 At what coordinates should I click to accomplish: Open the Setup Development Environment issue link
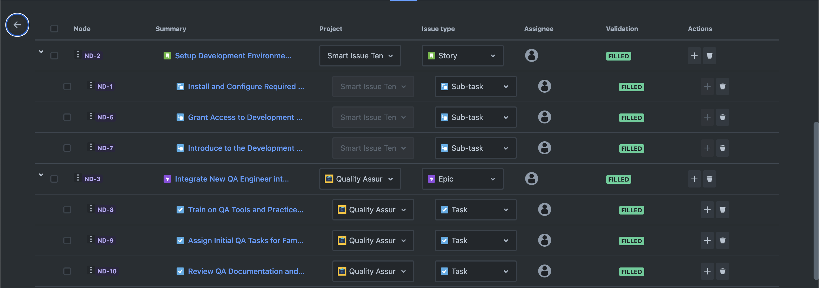[233, 56]
